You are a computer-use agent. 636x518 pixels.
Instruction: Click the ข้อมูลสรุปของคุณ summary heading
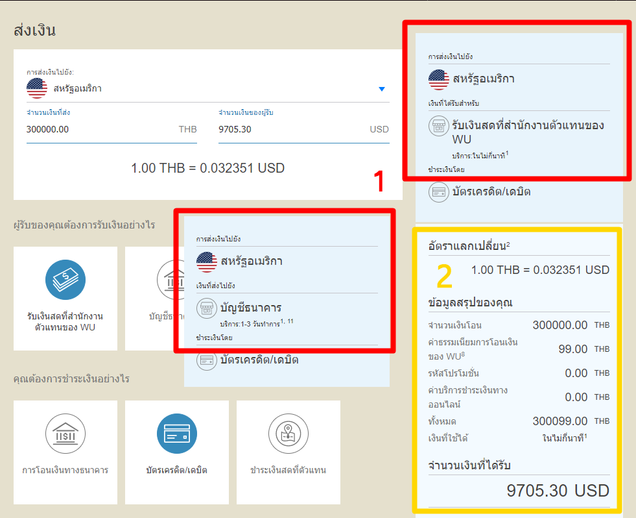coord(471,302)
